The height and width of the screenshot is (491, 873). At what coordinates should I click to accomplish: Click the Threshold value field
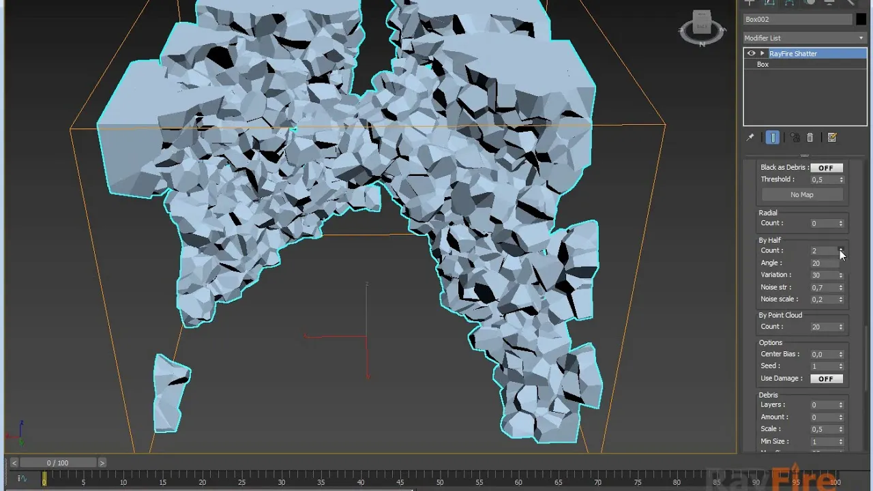[x=824, y=180]
